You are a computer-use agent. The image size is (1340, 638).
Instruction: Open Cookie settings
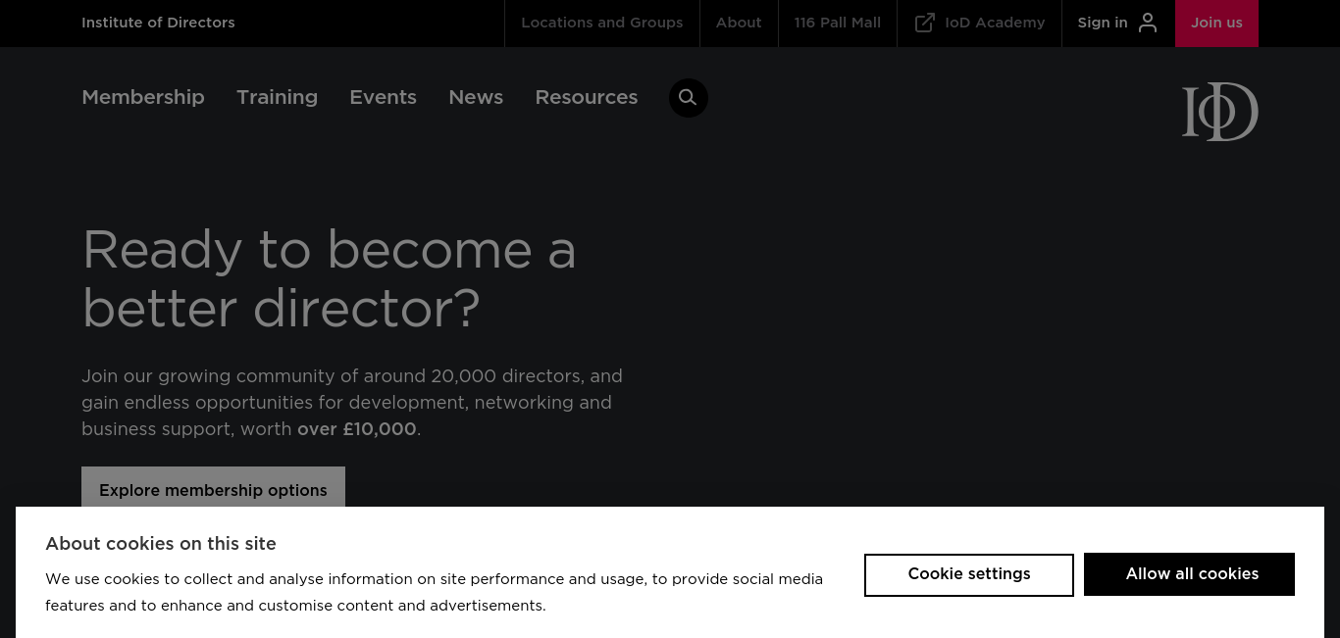(969, 574)
